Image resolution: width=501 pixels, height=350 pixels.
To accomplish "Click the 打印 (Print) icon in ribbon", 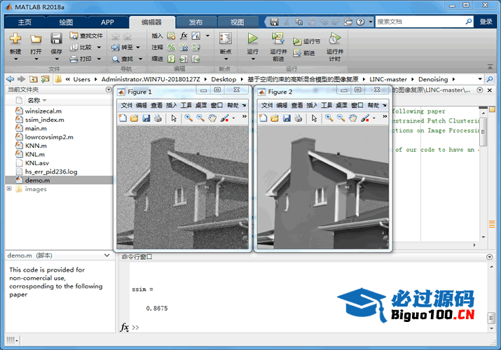I will (74, 59).
